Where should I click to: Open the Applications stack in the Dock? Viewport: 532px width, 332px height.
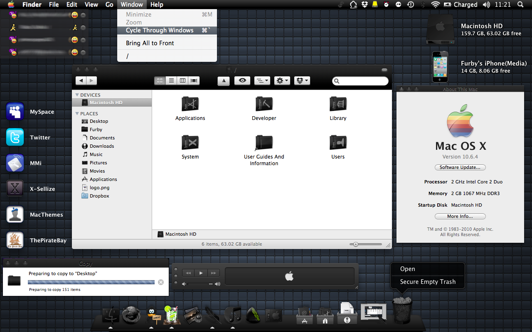(305, 316)
